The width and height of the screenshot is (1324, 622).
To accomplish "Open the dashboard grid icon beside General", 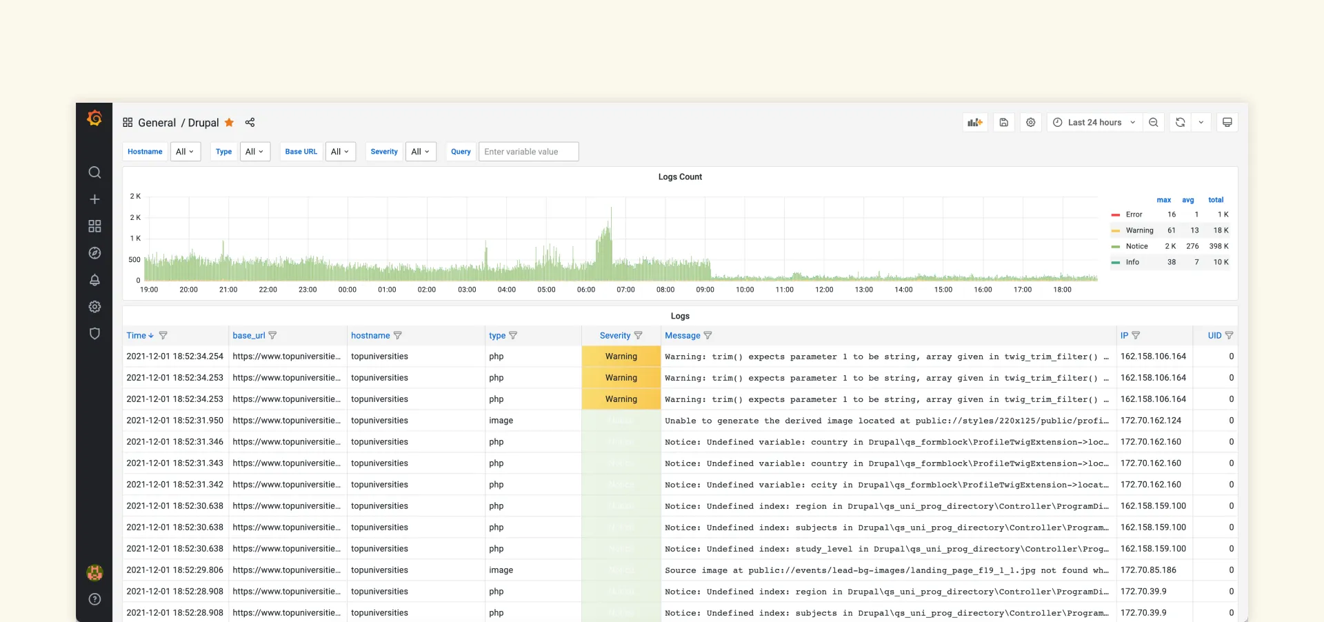I will click(128, 122).
